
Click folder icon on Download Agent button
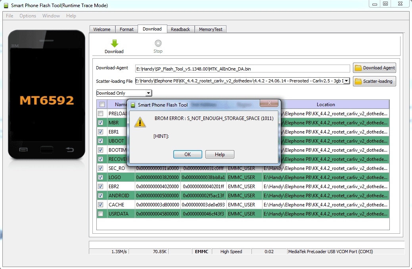pyautogui.click(x=358, y=68)
